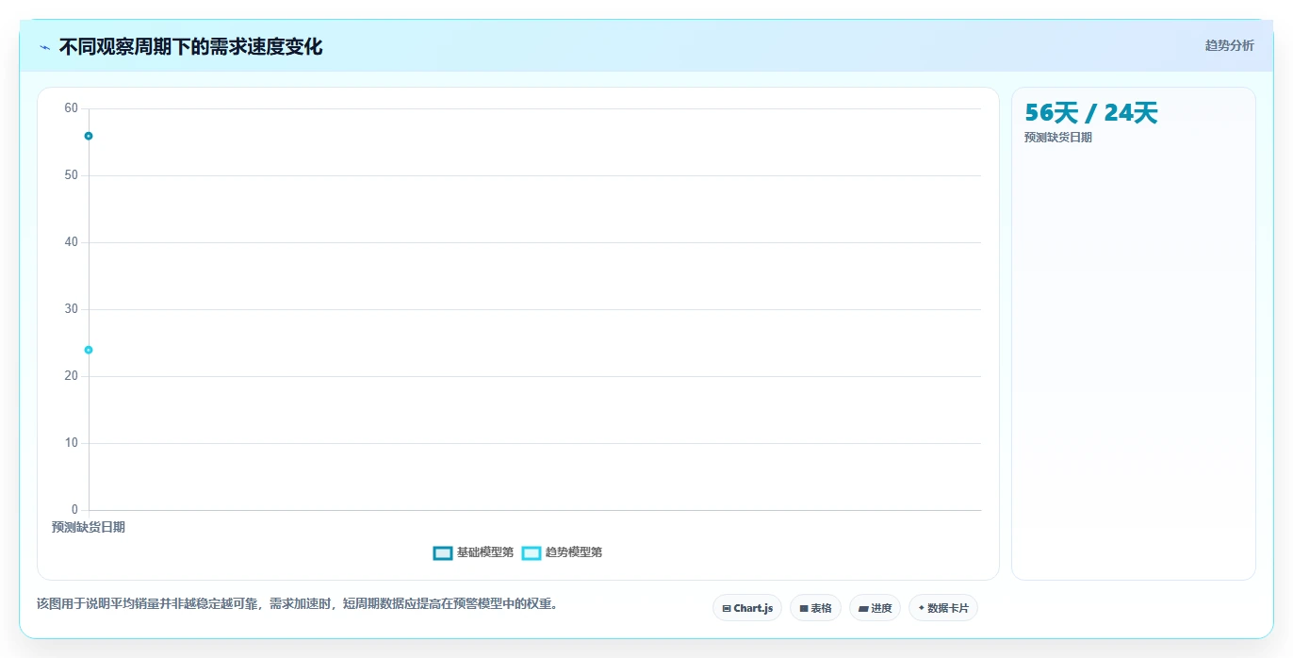This screenshot has height=658, width=1293.
Task: Click the light cyan 趋势模型第 legend swatch
Action: [x=532, y=552]
